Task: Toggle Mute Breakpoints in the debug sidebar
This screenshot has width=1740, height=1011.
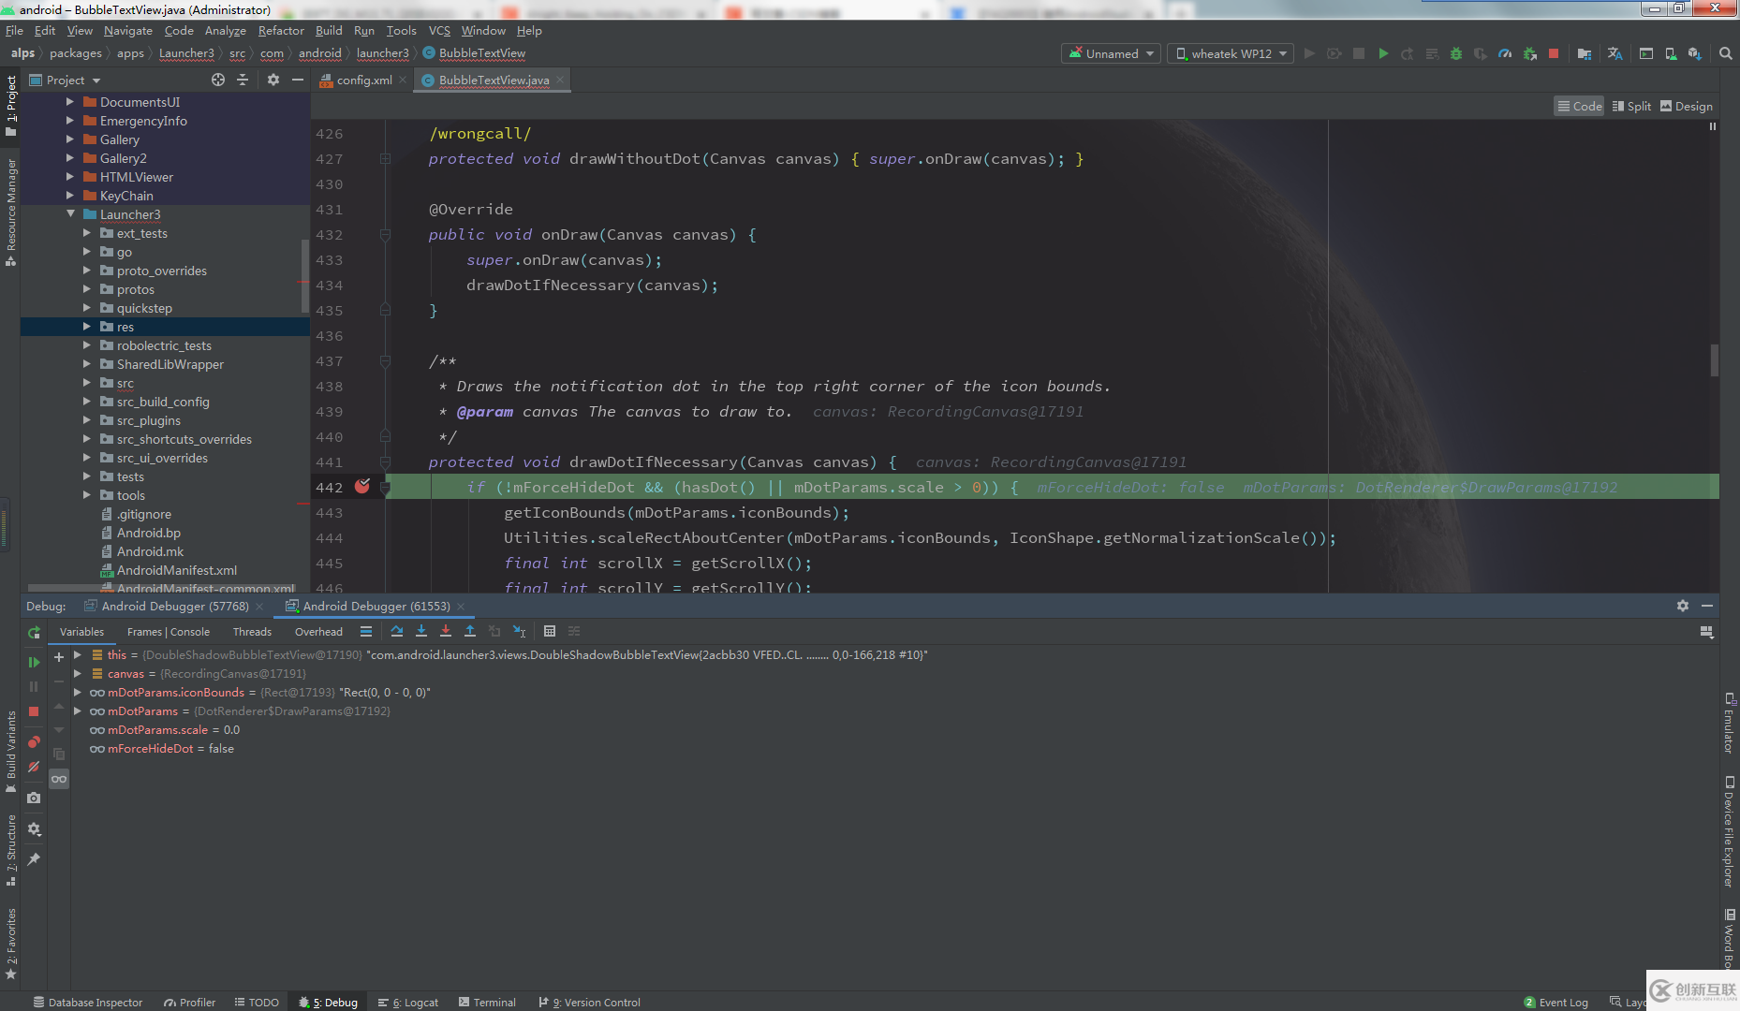Action: tap(34, 768)
